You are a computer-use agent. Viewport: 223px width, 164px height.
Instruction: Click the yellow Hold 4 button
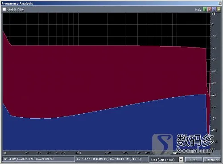click(x=219, y=9)
